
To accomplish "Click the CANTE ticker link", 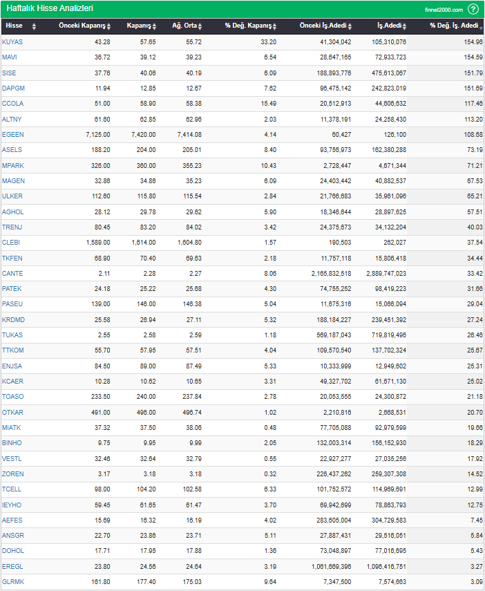I will [x=12, y=273].
